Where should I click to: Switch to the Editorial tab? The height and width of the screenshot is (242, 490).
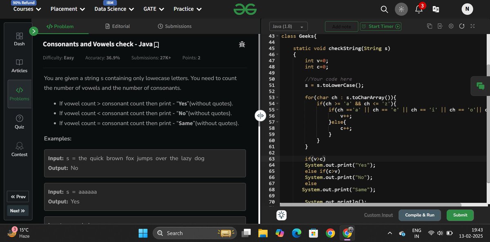click(118, 26)
